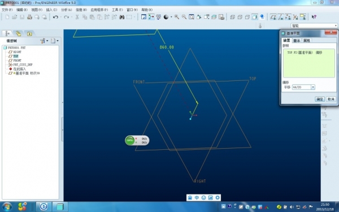The width and height of the screenshot is (339, 212).
Task: Click the Zoom In magnifier
Action: pyautogui.click(x=177, y=17)
